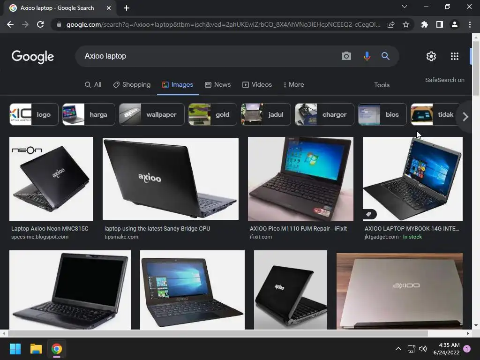Filter images by charger chip
The height and width of the screenshot is (360, 480).
pos(324,114)
